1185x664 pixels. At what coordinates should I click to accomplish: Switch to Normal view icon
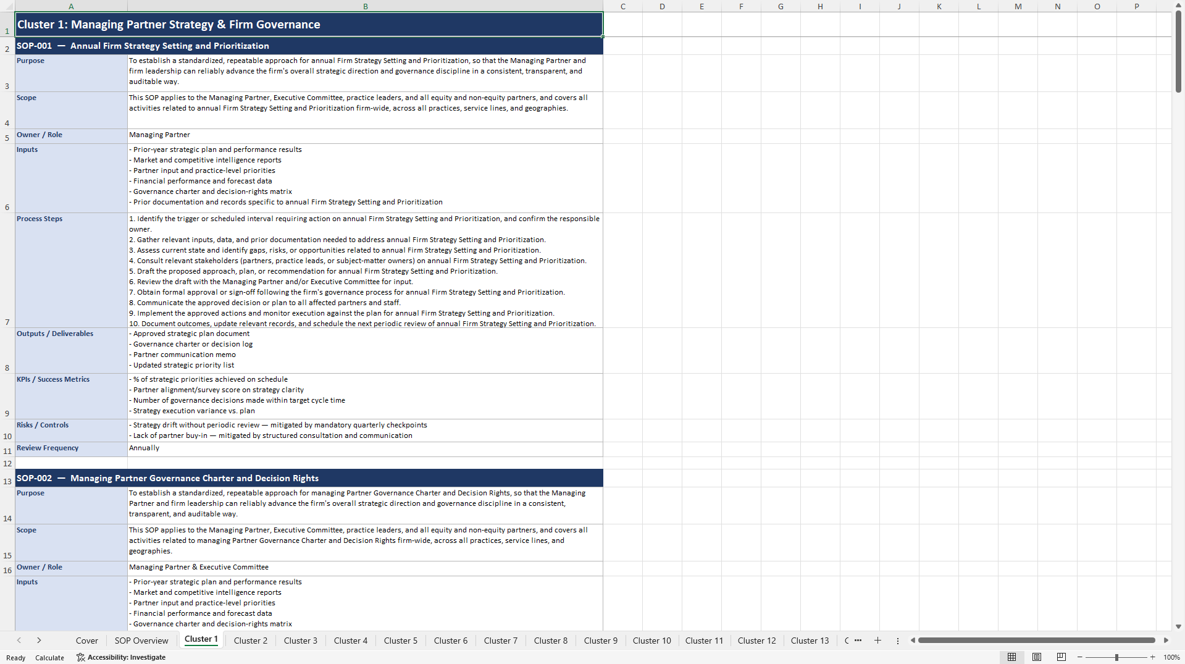click(x=1011, y=657)
